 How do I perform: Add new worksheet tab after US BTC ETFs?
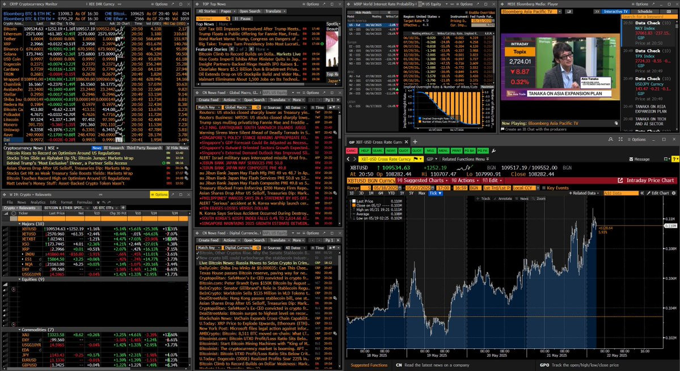123,208
